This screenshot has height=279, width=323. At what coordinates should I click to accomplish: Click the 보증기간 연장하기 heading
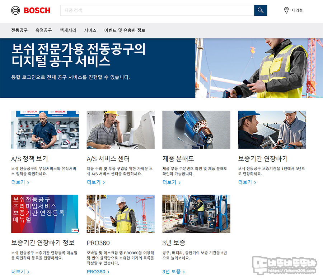pos(263,159)
